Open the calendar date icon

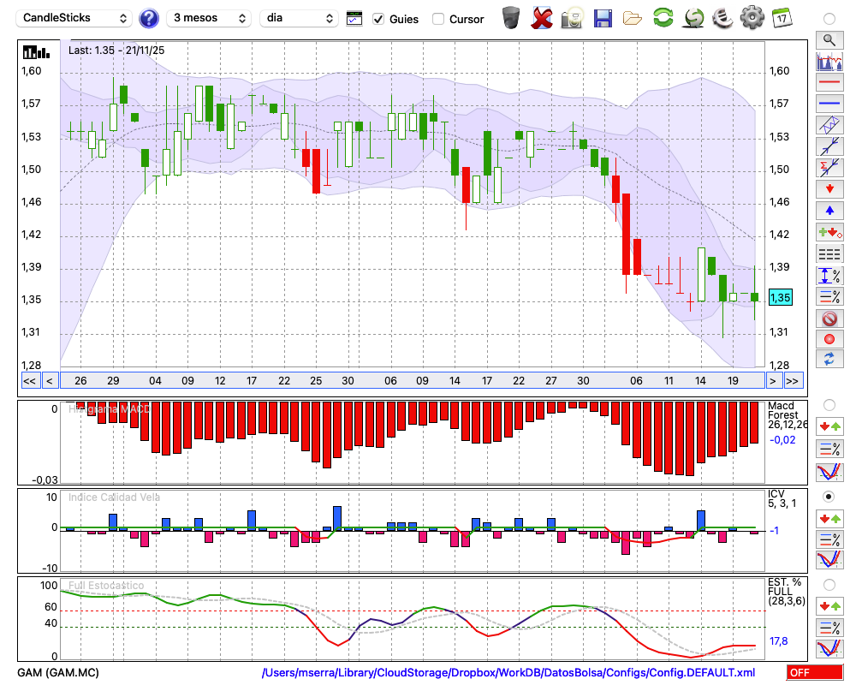(x=781, y=18)
